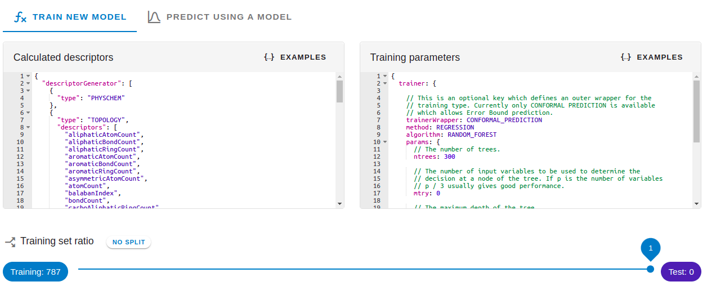707x286 pixels.
Task: Switch to the Train New Model tab
Action: point(79,17)
